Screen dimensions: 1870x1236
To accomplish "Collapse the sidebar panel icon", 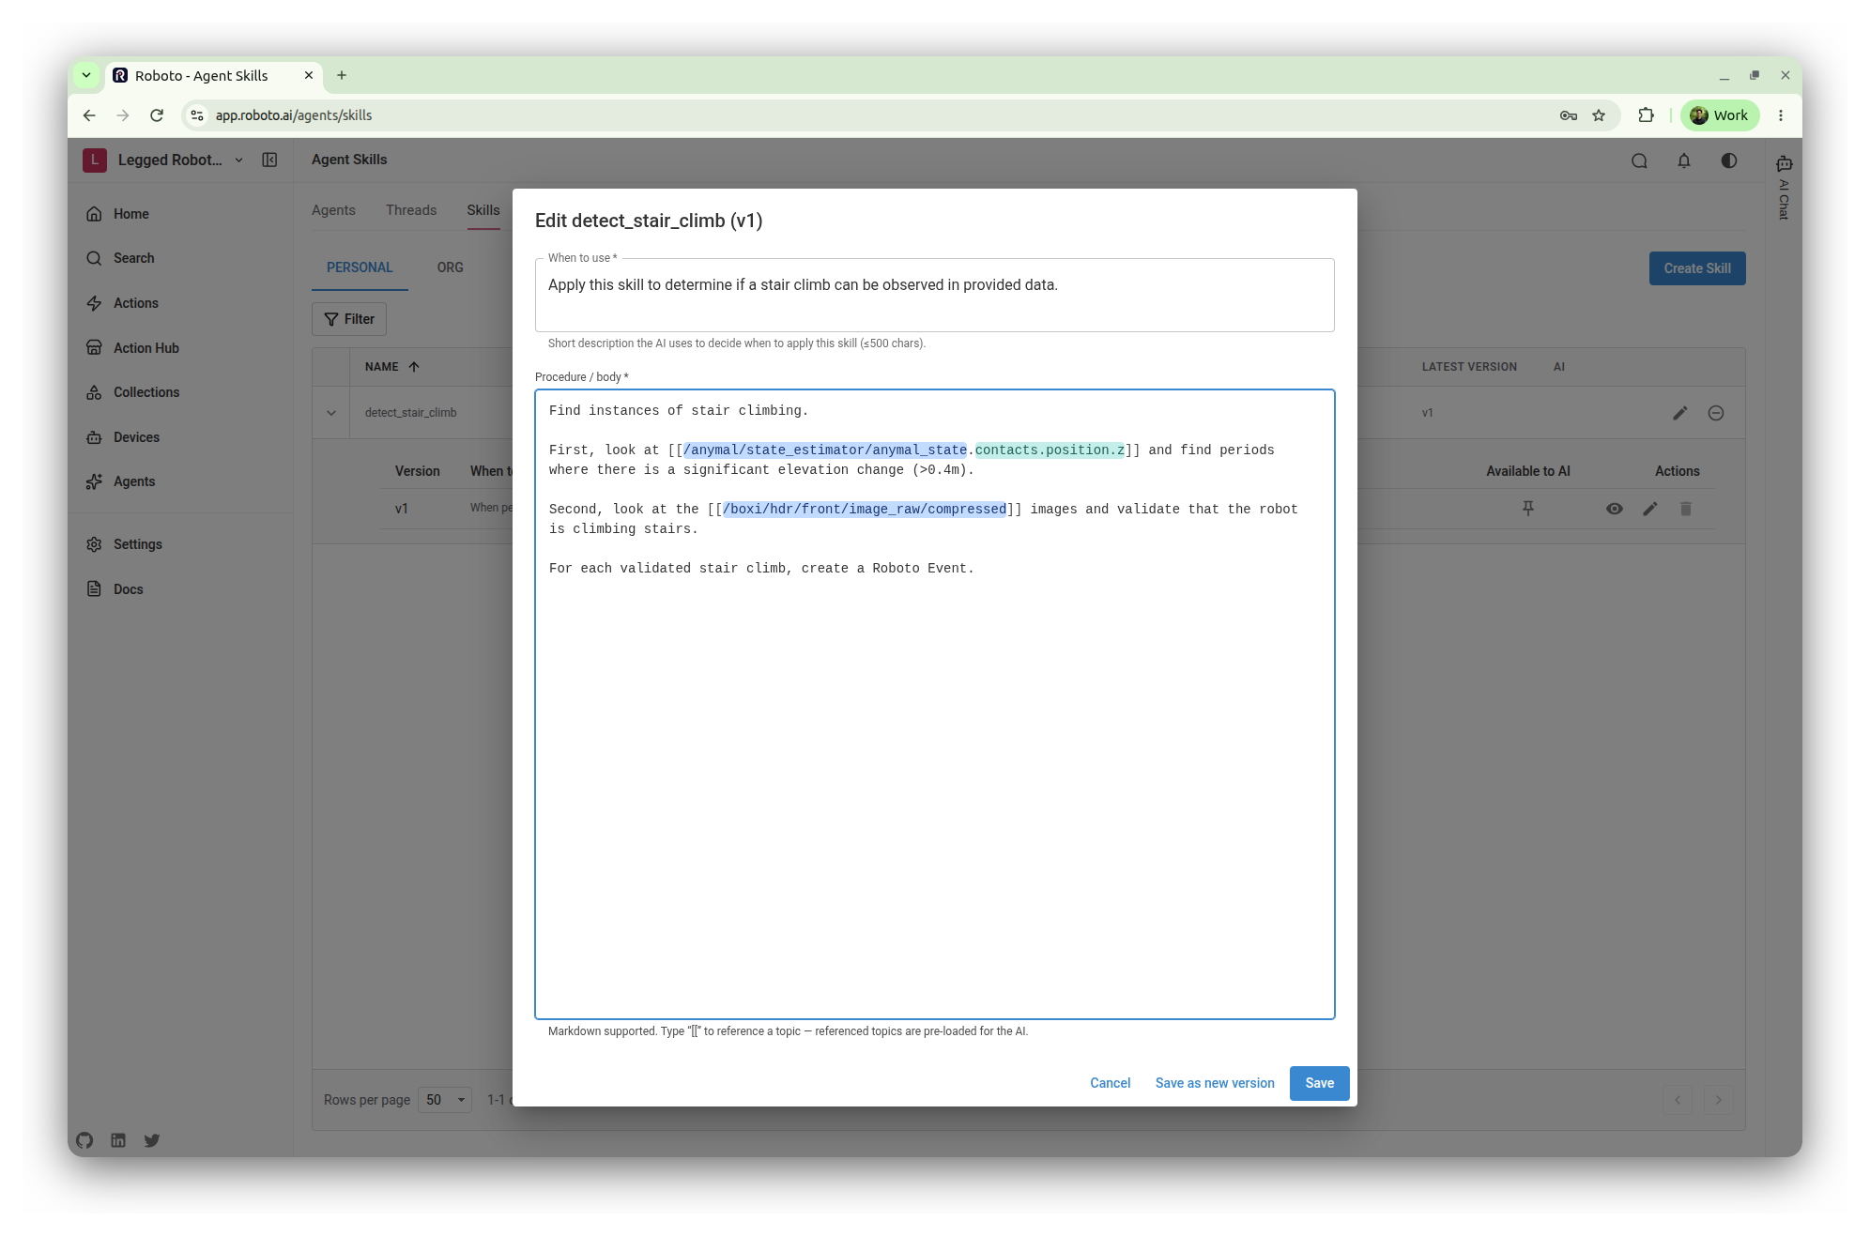I will (x=269, y=160).
